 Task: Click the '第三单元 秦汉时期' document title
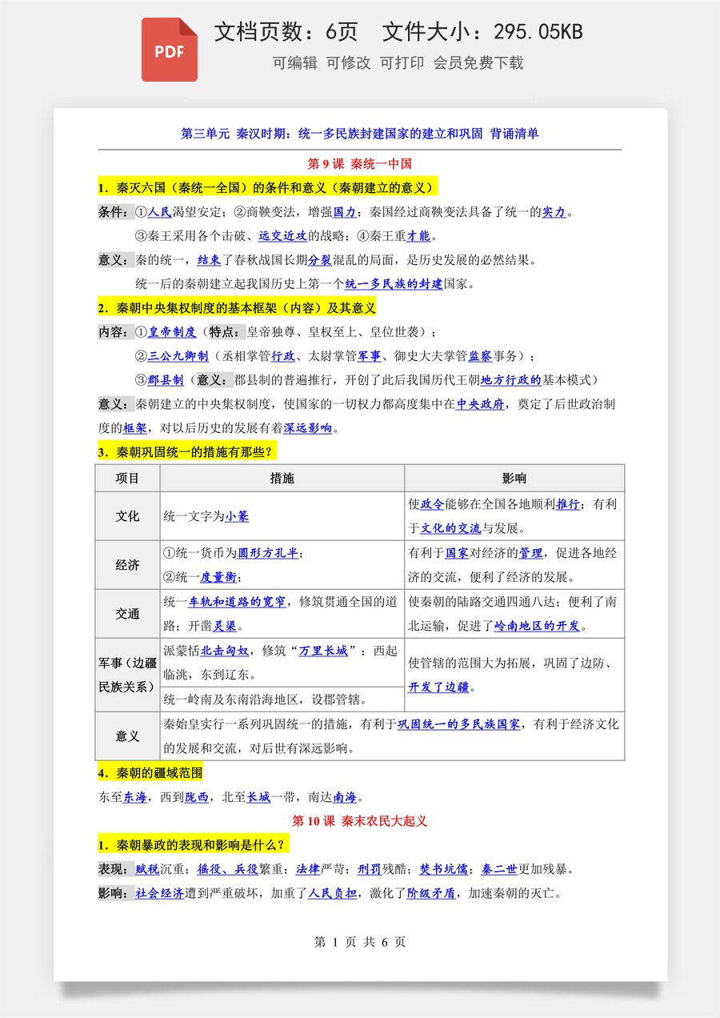pyautogui.click(x=360, y=134)
